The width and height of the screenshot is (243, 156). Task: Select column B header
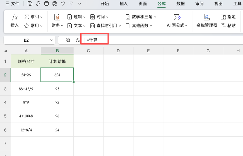pyautogui.click(x=57, y=51)
